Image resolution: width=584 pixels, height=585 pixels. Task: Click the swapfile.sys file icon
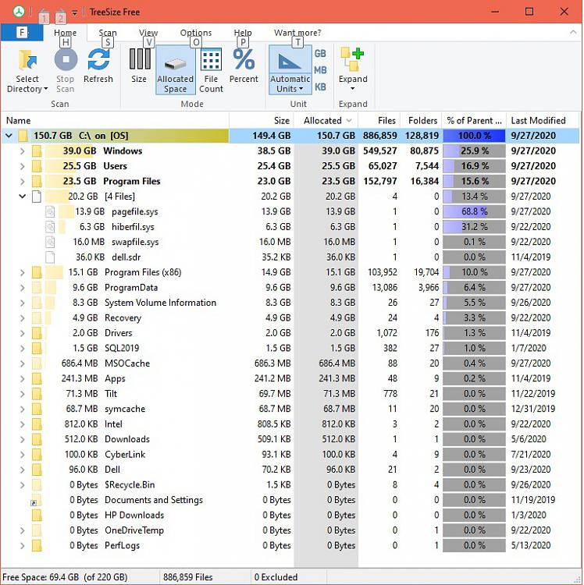(50, 242)
